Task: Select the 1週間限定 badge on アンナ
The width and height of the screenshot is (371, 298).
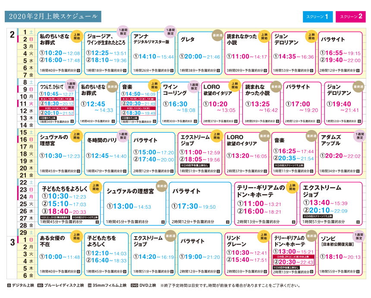Action: pos(170,32)
